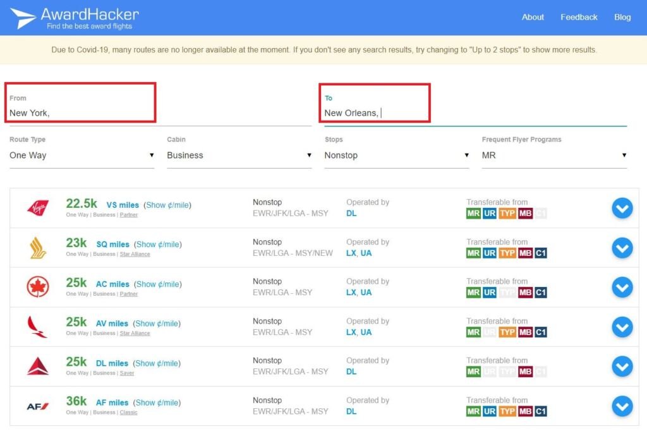Click the Air Canada maple leaf logo

coord(38,287)
